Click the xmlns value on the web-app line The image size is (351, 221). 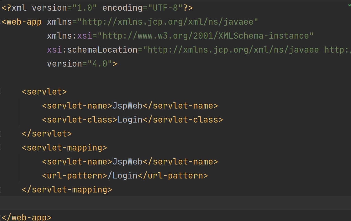point(168,22)
